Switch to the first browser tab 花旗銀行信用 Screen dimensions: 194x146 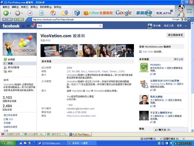pyautogui.click(x=12, y=134)
